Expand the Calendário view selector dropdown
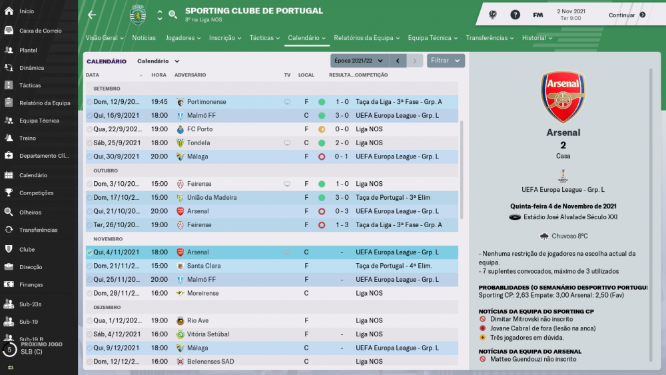The height and width of the screenshot is (375, 666). [x=159, y=61]
